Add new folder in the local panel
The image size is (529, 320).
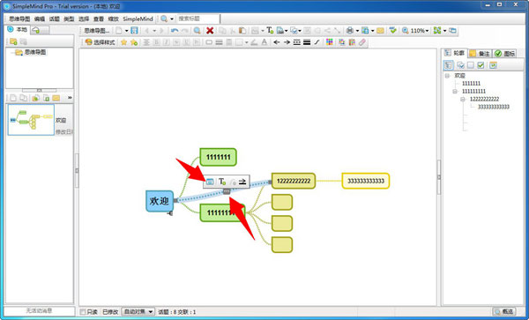tap(13, 41)
